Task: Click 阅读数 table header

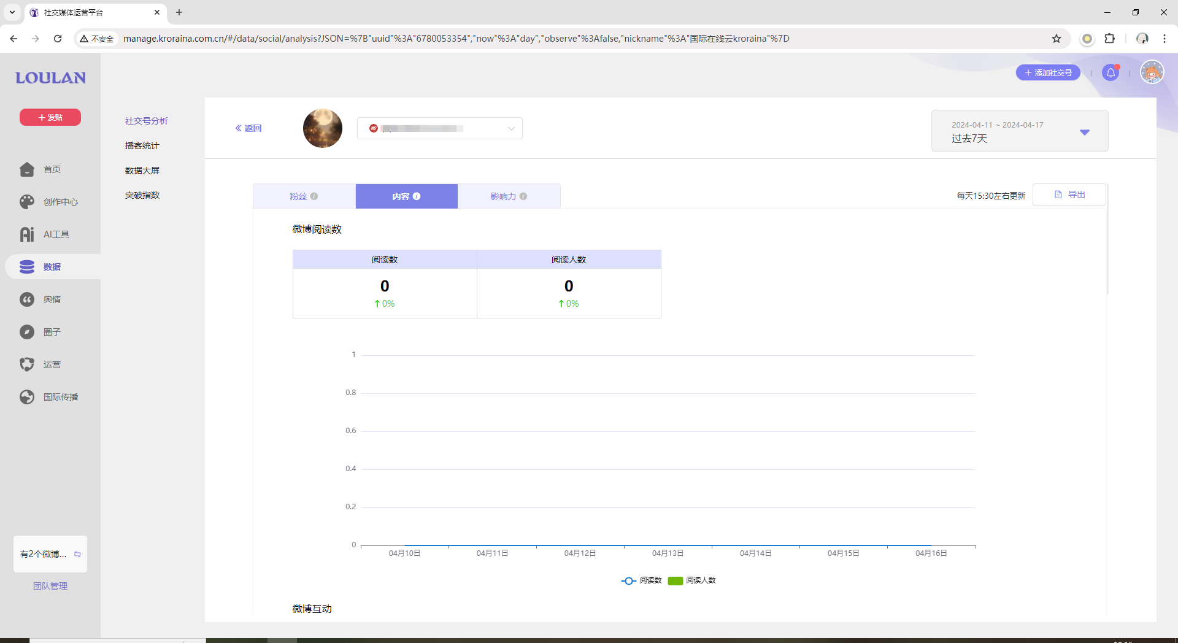Action: tap(385, 260)
